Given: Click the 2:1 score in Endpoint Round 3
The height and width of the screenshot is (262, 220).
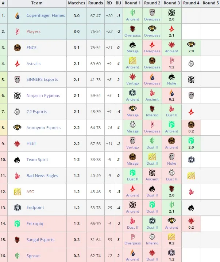Looking at the screenshot, I should coord(171,212).
